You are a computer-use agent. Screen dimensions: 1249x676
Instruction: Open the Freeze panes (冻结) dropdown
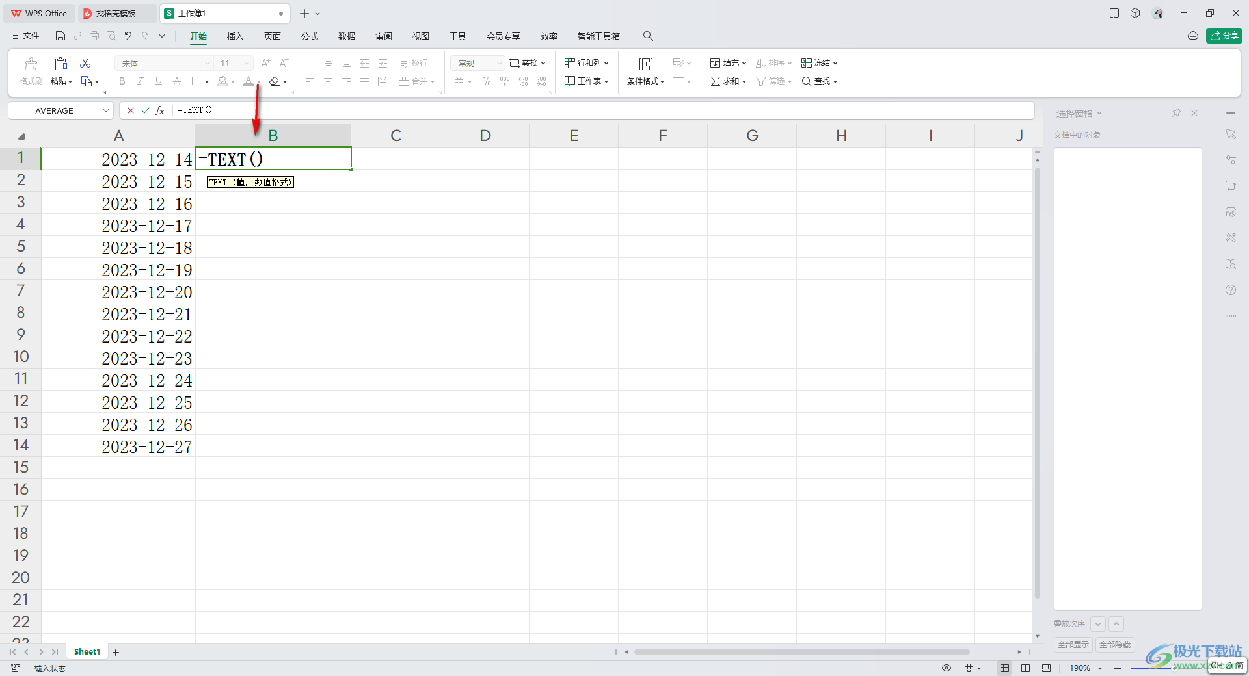[820, 63]
